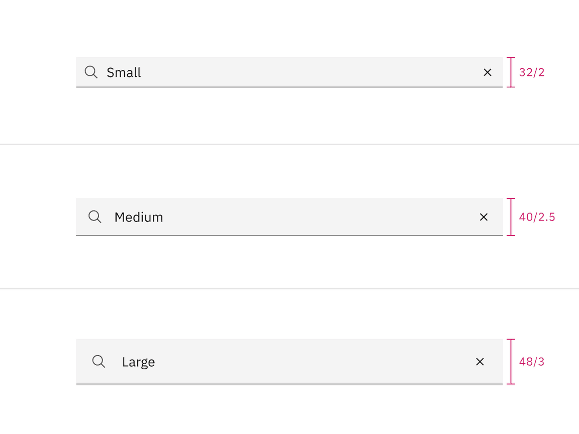Select the pink "48/3" size annotation
This screenshot has width=579, height=434.
(532, 362)
